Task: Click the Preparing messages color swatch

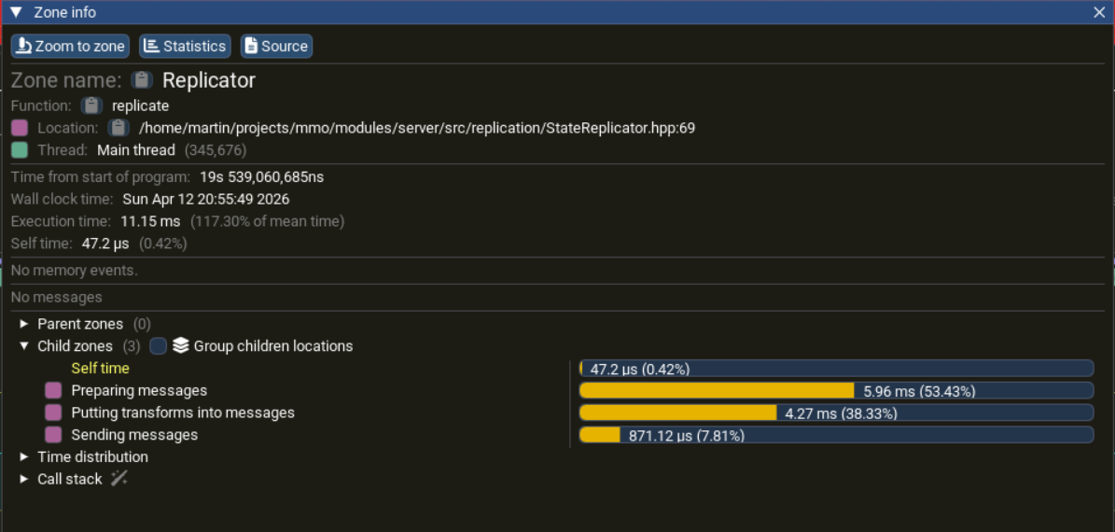Action: pos(53,390)
